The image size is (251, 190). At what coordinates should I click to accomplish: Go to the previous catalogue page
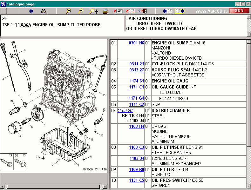point(167,11)
